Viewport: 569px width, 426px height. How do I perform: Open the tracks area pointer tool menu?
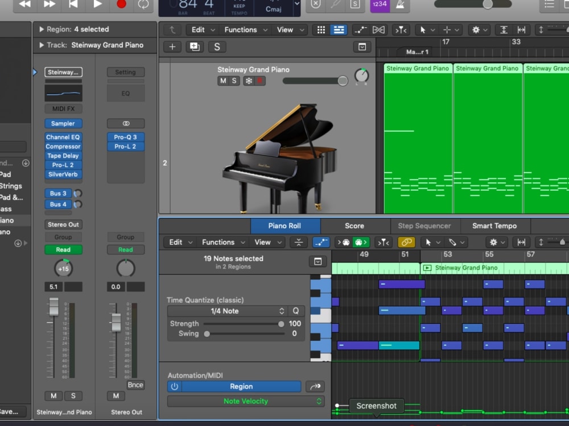(427, 30)
